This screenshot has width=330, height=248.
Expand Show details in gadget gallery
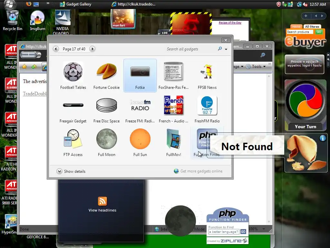click(71, 171)
